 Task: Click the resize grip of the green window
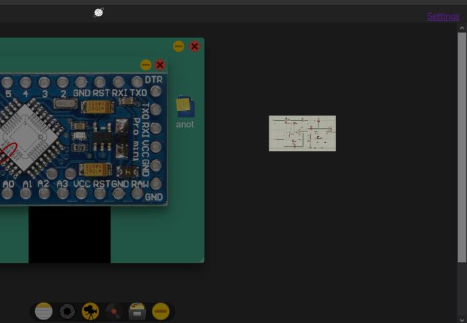tap(202, 260)
